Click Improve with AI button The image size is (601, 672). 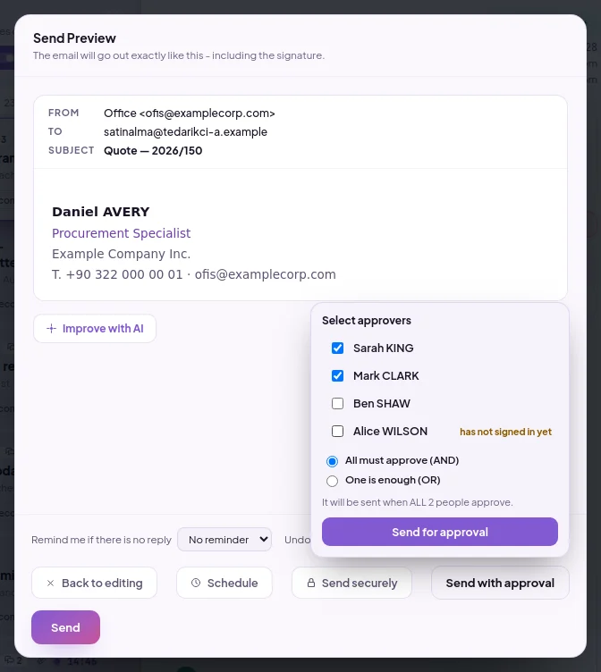[95, 329]
